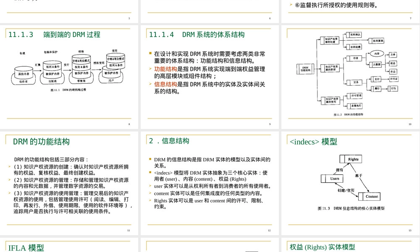Click the "DRM 功能结构" root box
420x252 pixels.
coord(305,69)
